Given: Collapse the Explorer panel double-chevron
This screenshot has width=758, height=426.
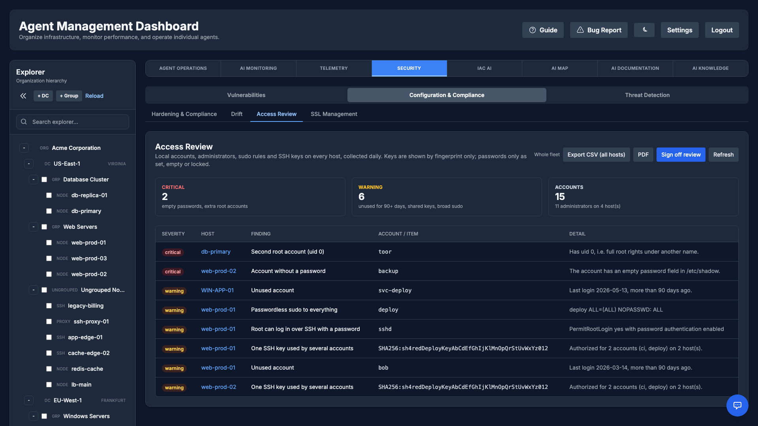Looking at the screenshot, I should [x=23, y=96].
